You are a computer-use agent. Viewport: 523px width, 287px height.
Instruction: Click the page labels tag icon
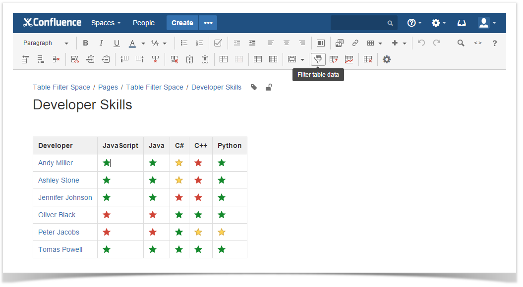pyautogui.click(x=254, y=87)
